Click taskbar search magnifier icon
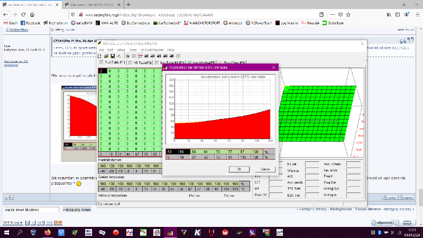The image size is (423, 238). [x=20, y=232]
